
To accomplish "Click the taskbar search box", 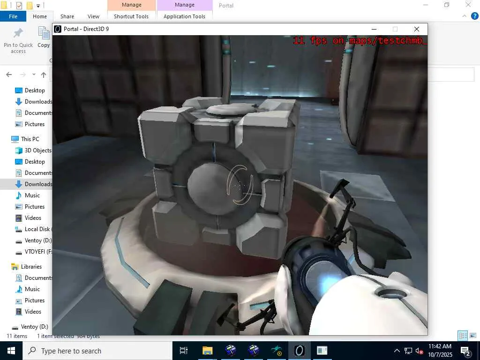I will click(x=97, y=351).
